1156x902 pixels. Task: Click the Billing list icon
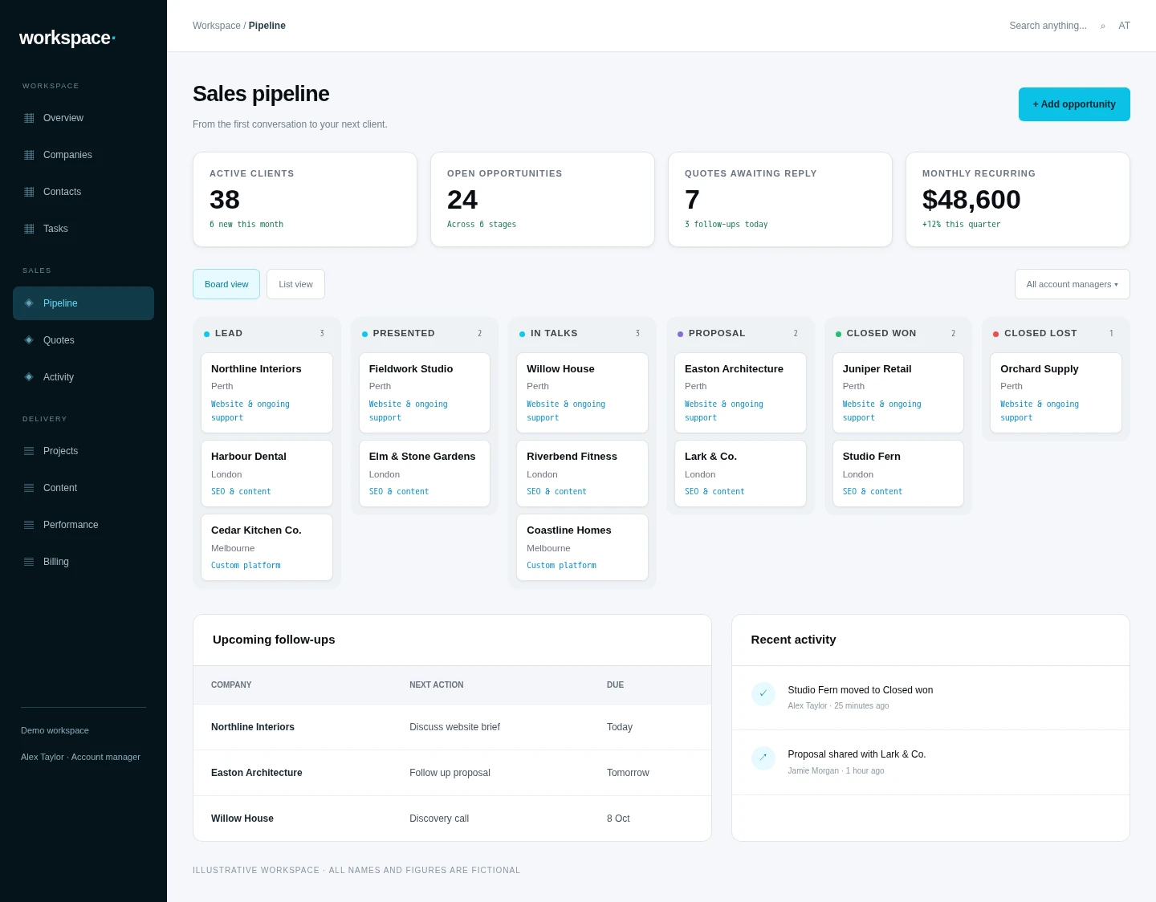tap(29, 562)
